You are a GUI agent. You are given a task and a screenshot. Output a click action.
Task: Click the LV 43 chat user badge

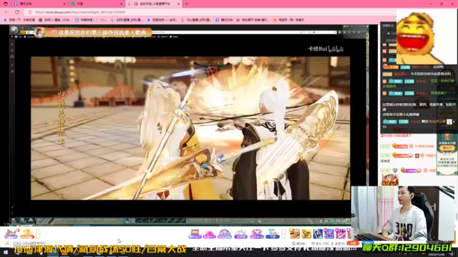pos(385,146)
